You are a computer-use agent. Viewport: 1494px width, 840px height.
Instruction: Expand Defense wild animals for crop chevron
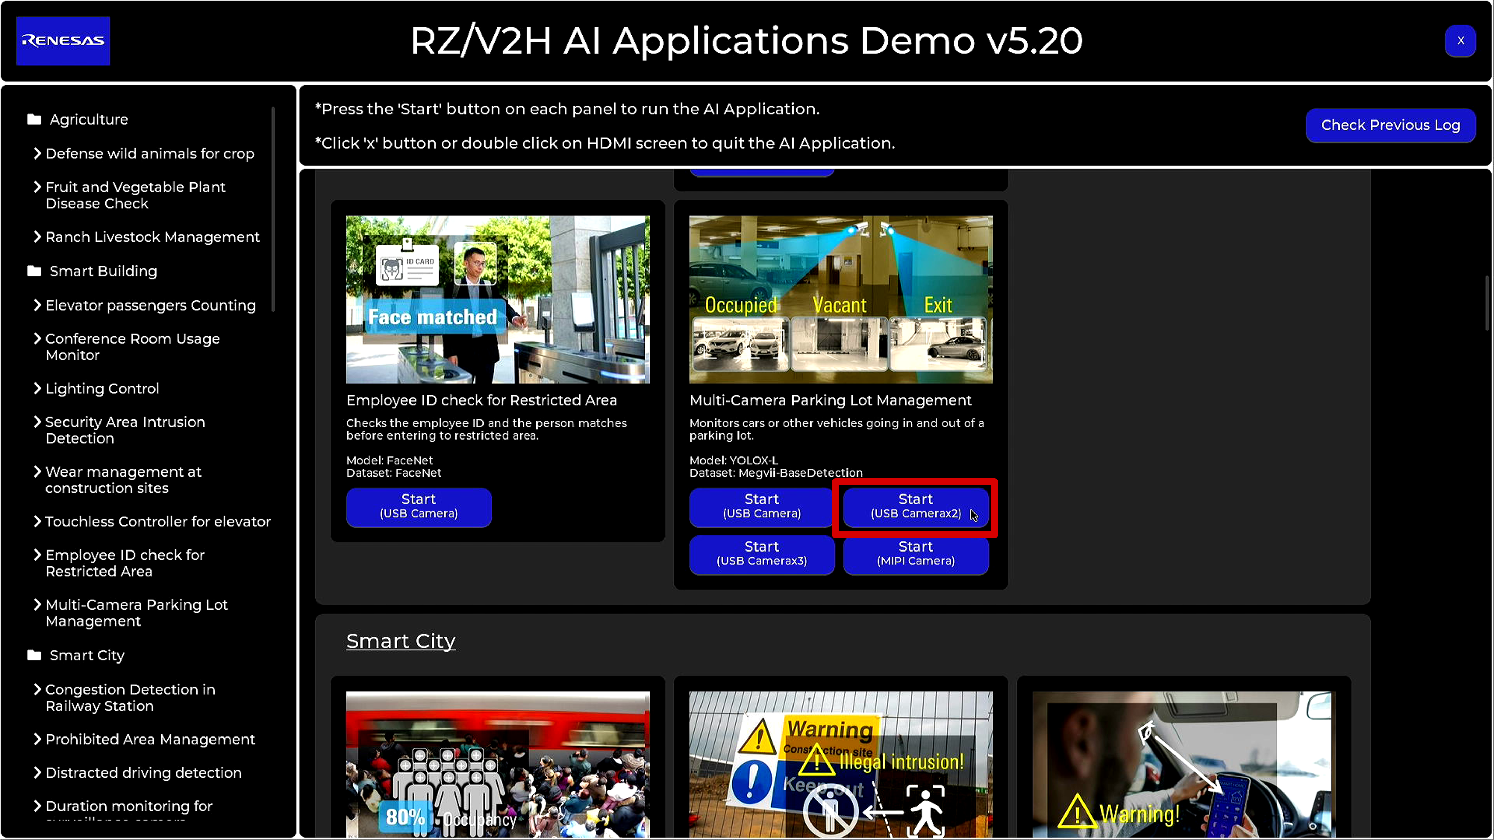(x=38, y=154)
